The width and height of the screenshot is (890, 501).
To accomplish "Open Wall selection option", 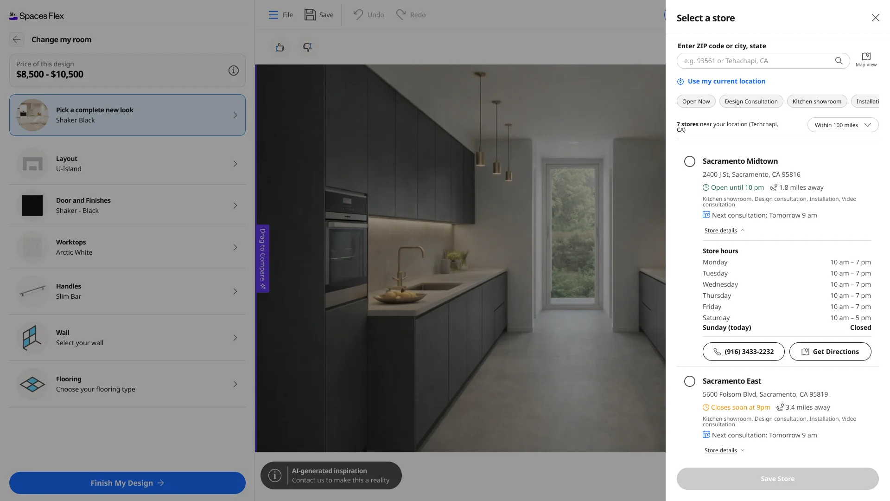I will pyautogui.click(x=127, y=338).
